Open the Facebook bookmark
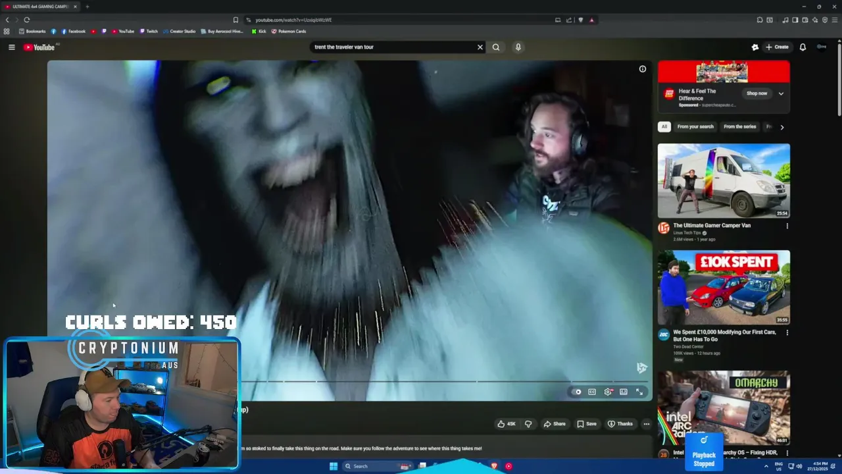 [x=74, y=32]
